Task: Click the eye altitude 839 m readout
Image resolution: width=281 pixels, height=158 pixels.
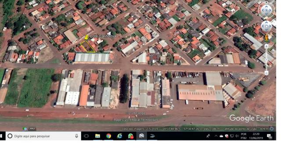Action: [x=247, y=129]
